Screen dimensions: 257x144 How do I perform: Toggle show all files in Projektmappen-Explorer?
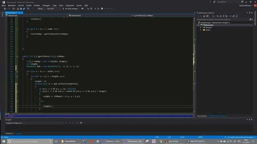tap(226, 16)
